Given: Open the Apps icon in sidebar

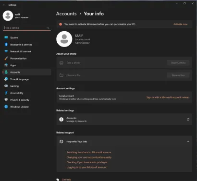Looking at the screenshot, I should tap(6, 65).
